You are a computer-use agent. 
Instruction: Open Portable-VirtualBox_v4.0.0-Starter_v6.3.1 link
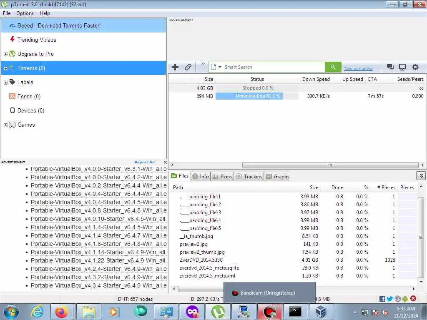pyautogui.click(x=98, y=169)
